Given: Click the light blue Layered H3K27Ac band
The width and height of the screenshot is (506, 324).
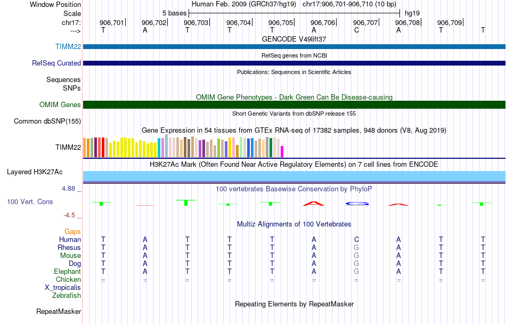Looking at the screenshot, I should (294, 176).
